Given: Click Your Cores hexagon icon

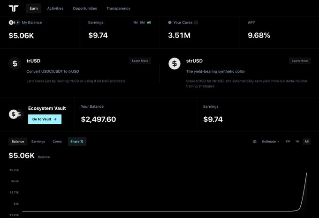Looking at the screenshot, I should [170, 23].
